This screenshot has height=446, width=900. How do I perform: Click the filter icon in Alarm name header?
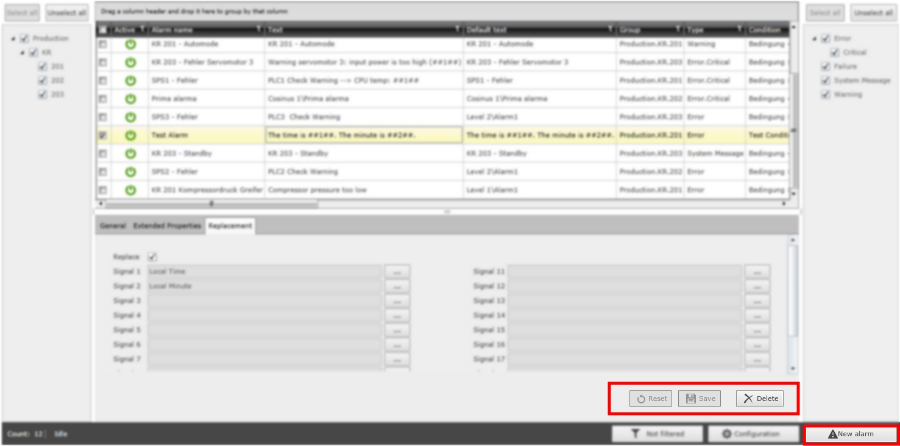point(259,29)
